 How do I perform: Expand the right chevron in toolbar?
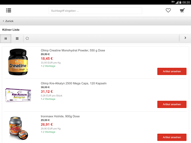[185, 38]
